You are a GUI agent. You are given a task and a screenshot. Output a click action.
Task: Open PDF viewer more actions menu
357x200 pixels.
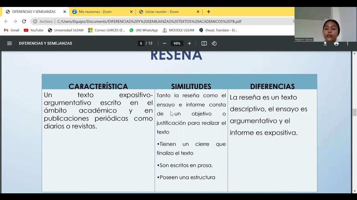coord(348,43)
